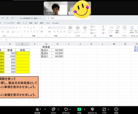Screen dimensions: 138x114
Task: Click the second blue hyperlink in column O
Action: [136, 50]
